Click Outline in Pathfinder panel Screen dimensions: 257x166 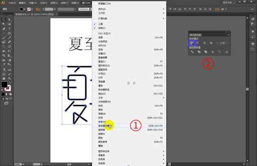[219, 52]
